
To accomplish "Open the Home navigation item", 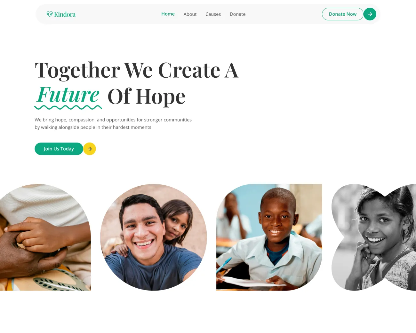I will [x=168, y=14].
